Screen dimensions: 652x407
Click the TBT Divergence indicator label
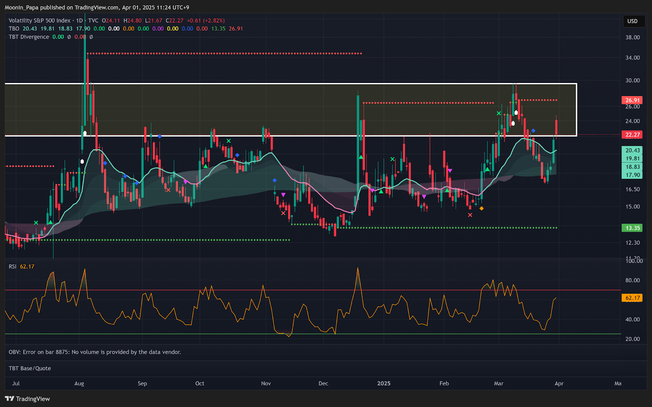click(x=29, y=37)
